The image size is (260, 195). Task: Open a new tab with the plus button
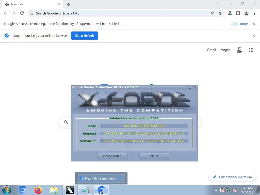(69, 4)
